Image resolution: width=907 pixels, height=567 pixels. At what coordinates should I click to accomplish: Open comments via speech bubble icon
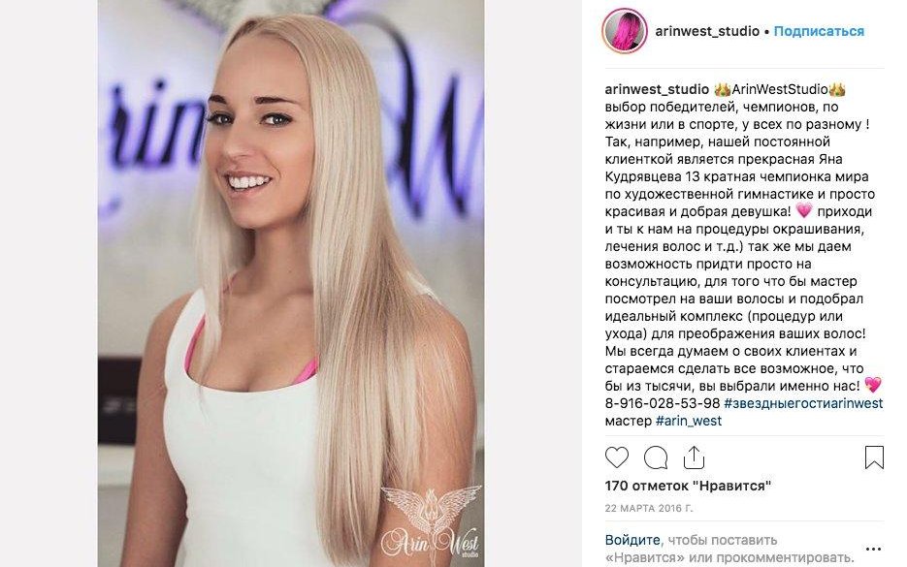[x=656, y=457]
